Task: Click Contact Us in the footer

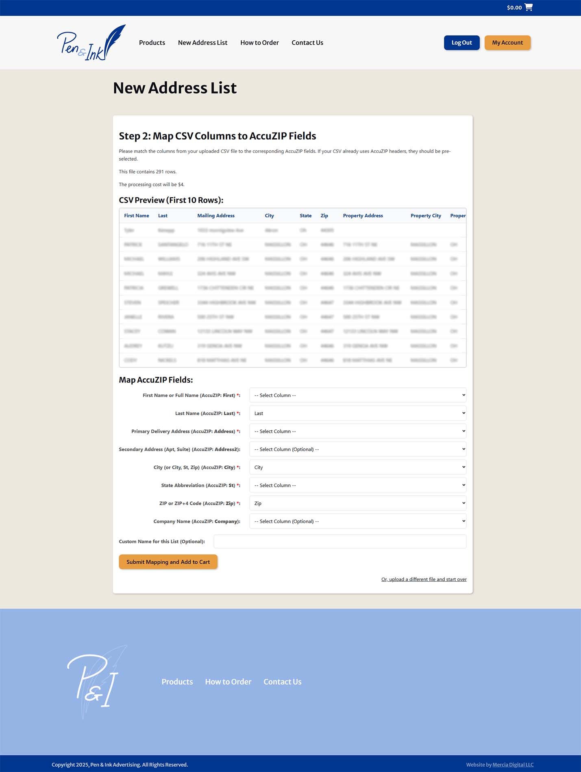Action: coord(283,682)
